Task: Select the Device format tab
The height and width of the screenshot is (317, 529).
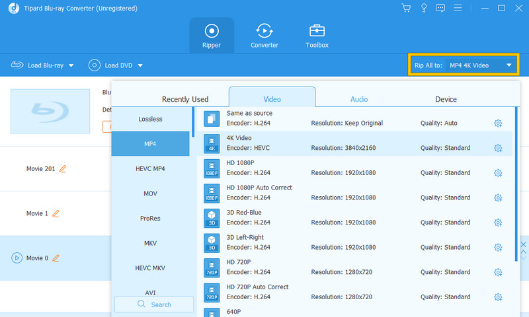Action: (446, 99)
